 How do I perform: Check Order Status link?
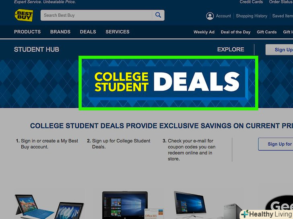pos(281,2)
